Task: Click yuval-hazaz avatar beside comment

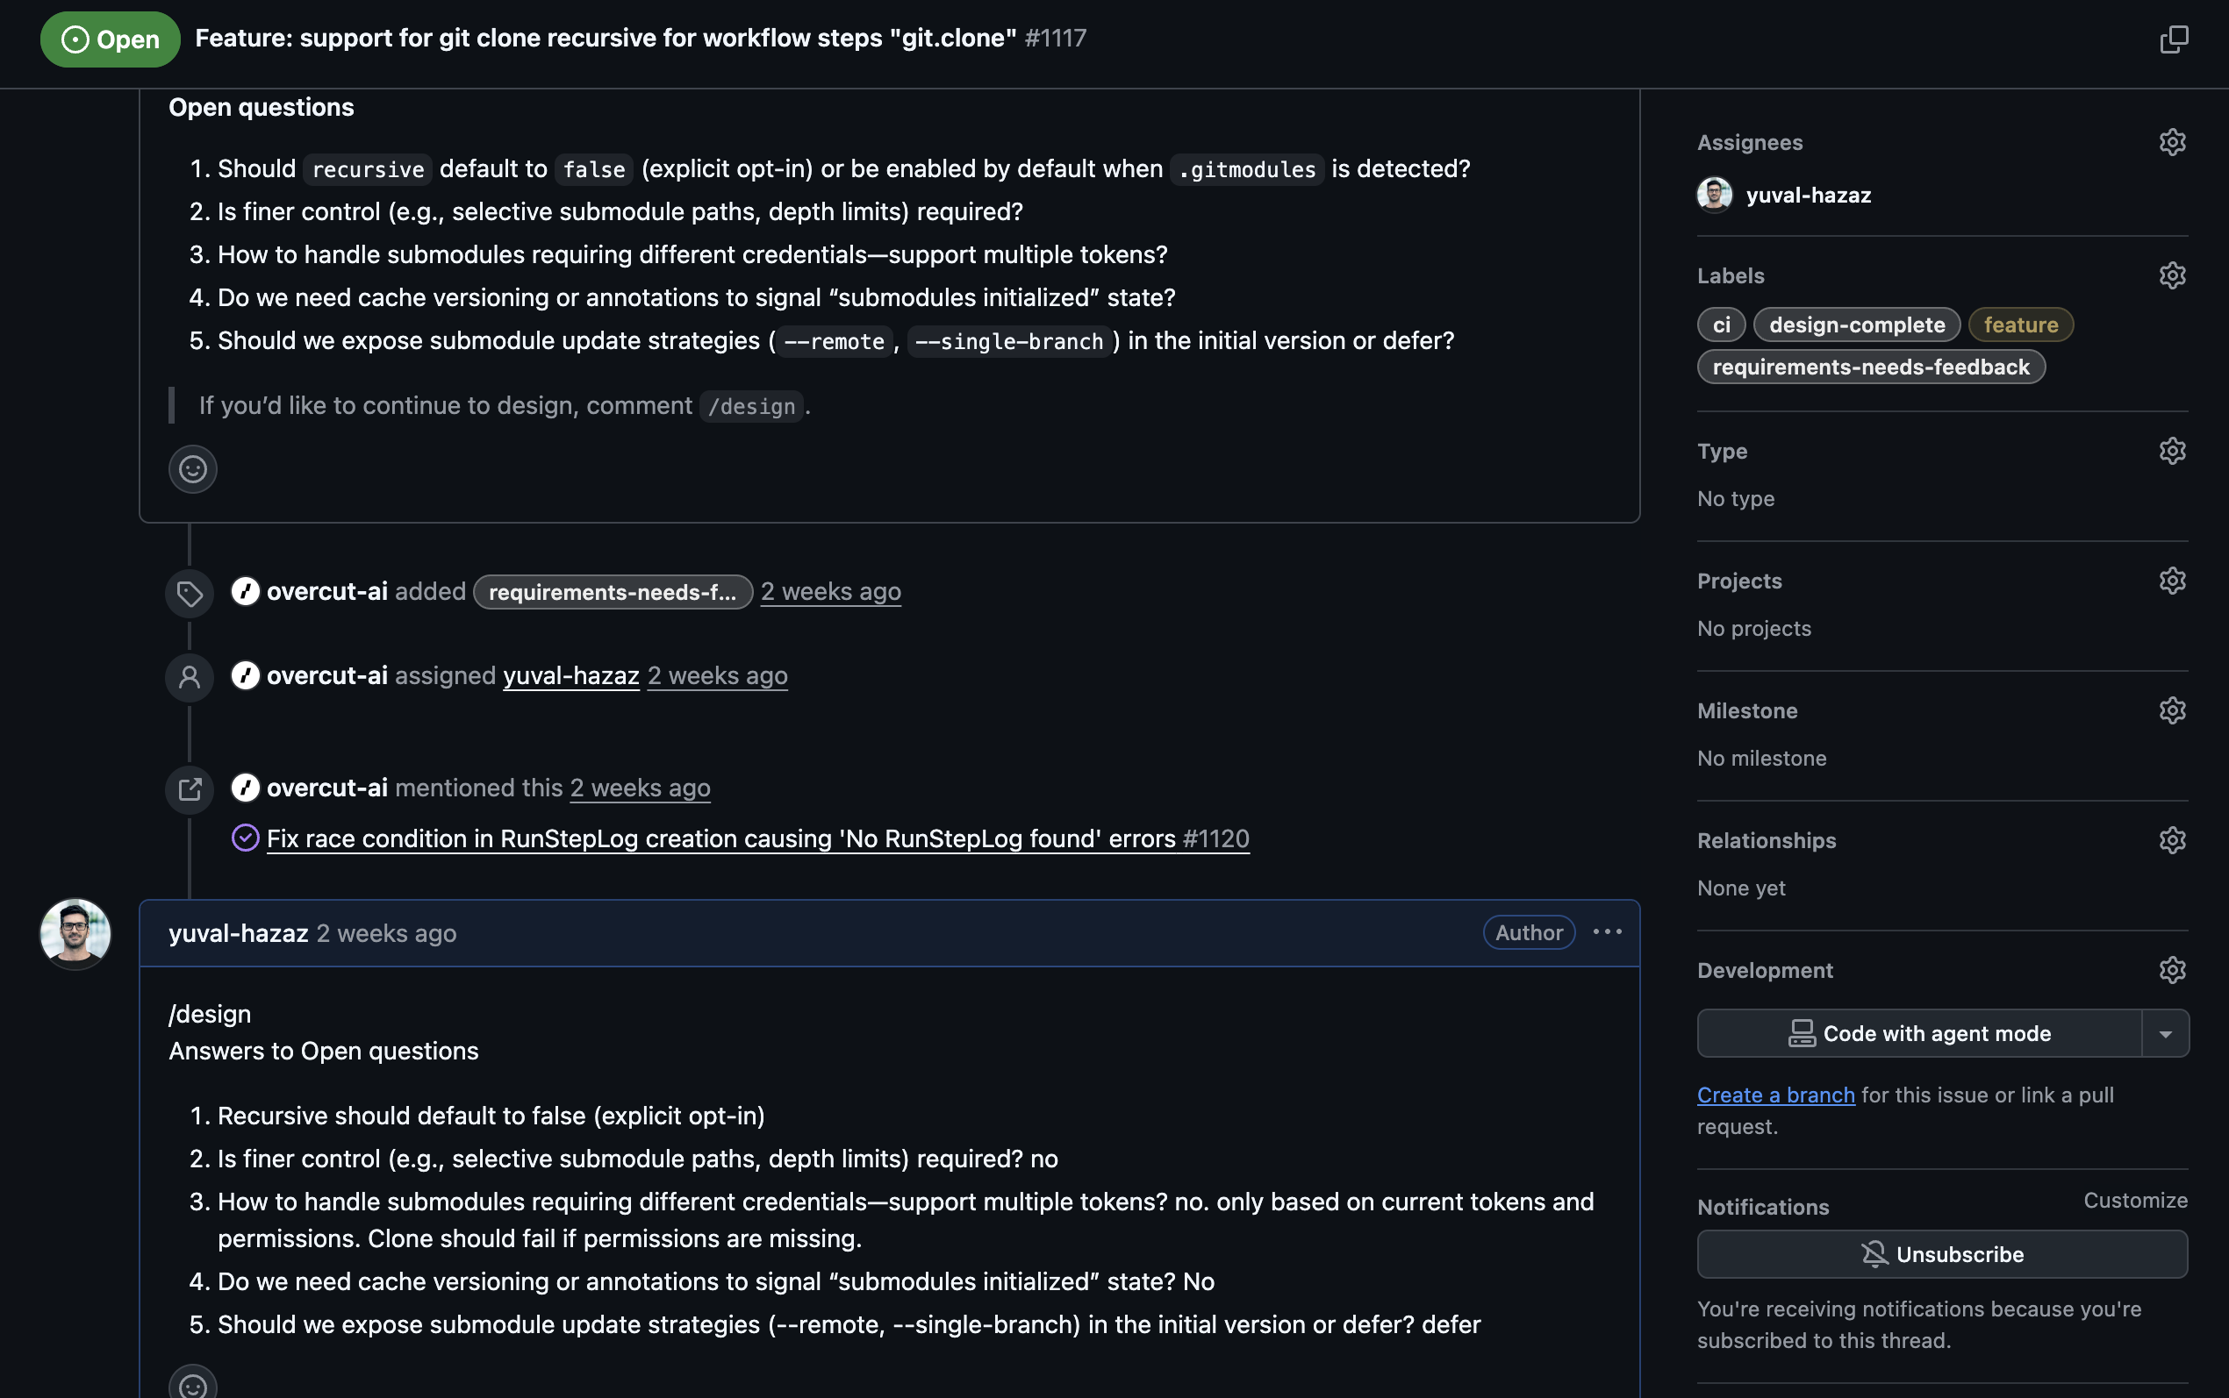Action: click(75, 933)
